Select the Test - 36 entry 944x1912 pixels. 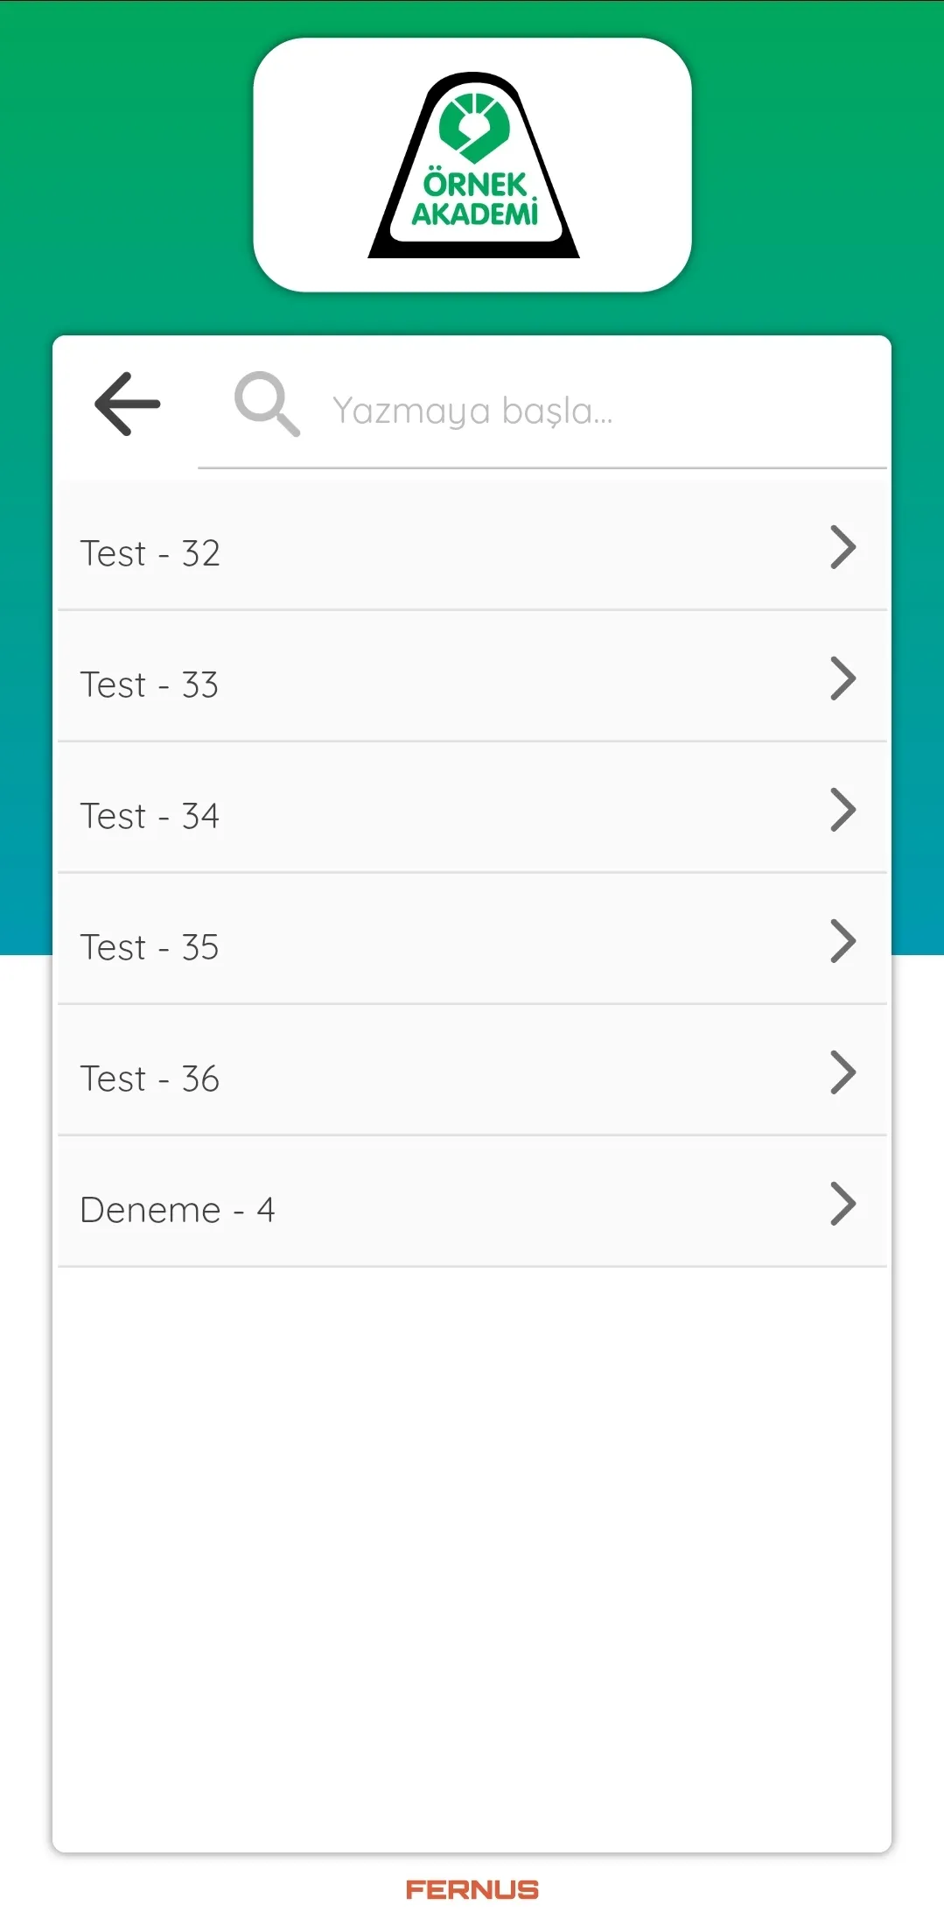tap(472, 1072)
